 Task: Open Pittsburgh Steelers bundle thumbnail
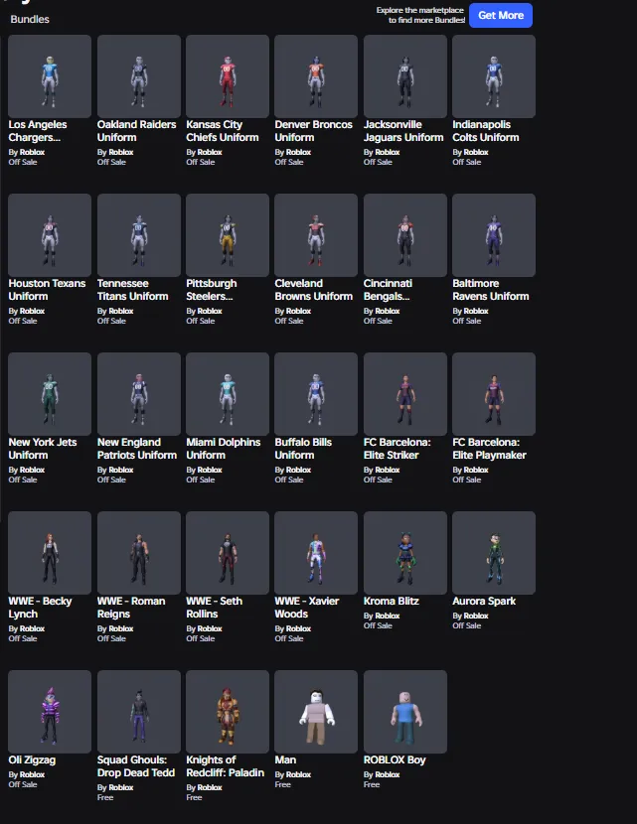click(228, 235)
